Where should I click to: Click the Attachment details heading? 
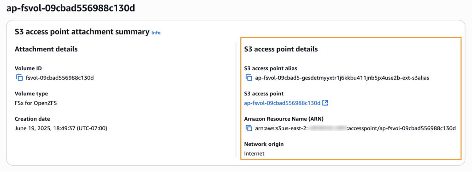[x=46, y=49]
